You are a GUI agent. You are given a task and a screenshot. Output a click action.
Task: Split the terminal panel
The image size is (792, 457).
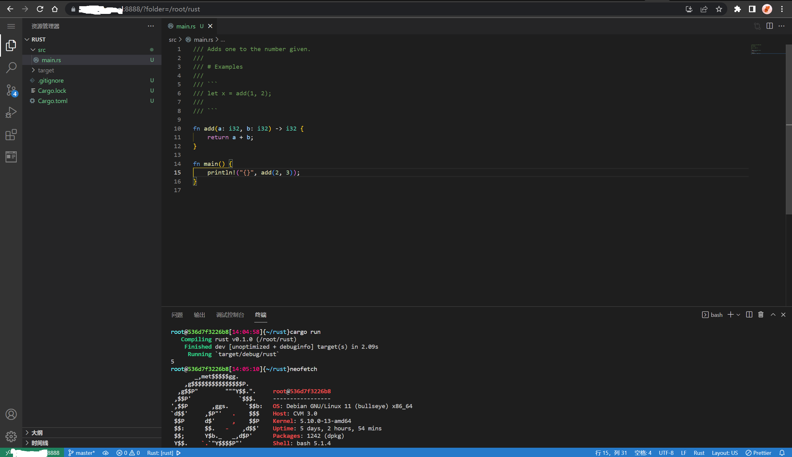pos(749,314)
